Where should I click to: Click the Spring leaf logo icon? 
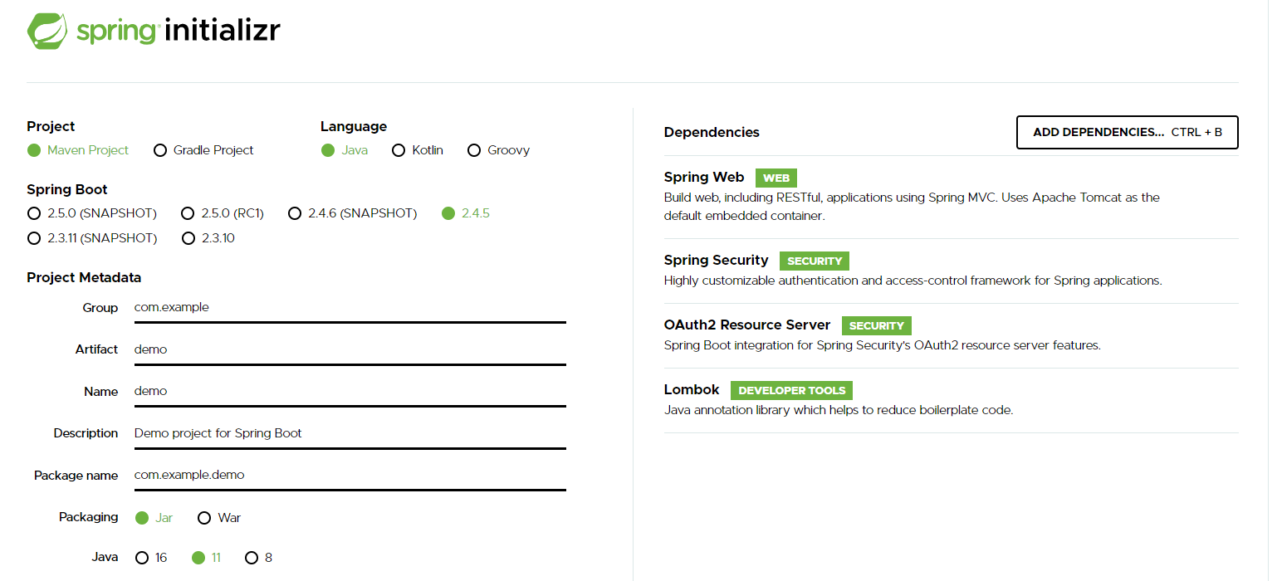pos(47,31)
